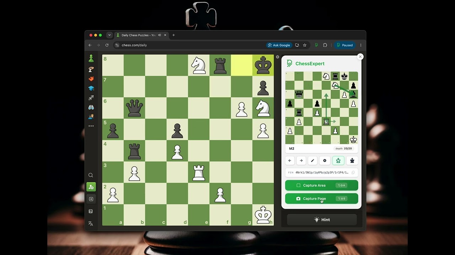Go to previous move in ChessExpert
Viewport: 455px width, 255px height.
coord(290,161)
